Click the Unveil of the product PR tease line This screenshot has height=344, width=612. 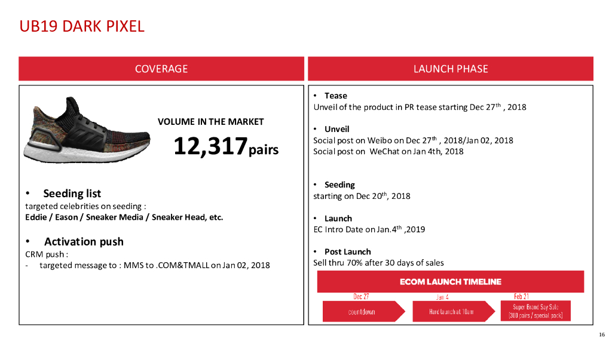[420, 107]
